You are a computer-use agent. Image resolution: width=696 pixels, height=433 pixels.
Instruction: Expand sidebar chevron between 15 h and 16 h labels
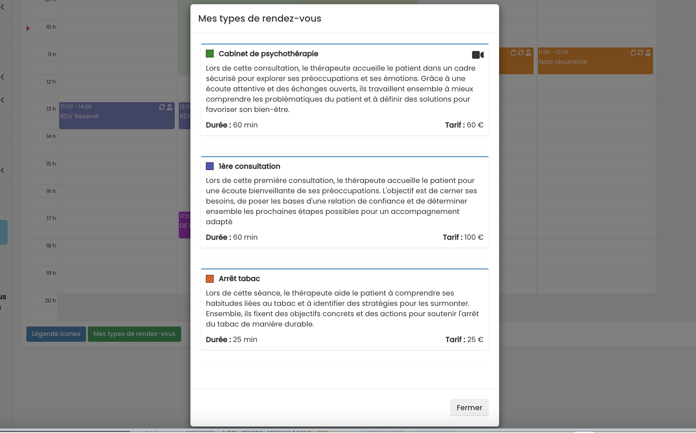coord(3,170)
